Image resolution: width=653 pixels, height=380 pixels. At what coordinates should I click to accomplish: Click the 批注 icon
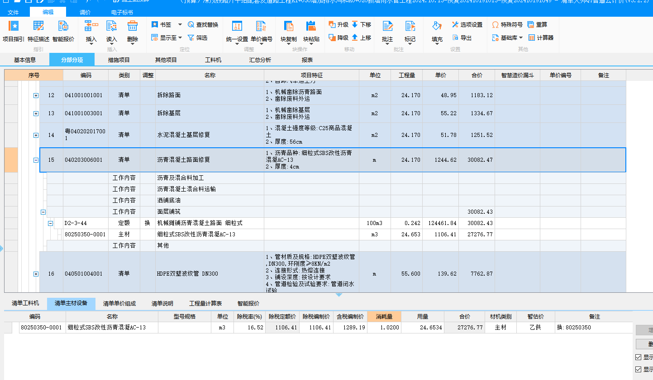click(387, 26)
